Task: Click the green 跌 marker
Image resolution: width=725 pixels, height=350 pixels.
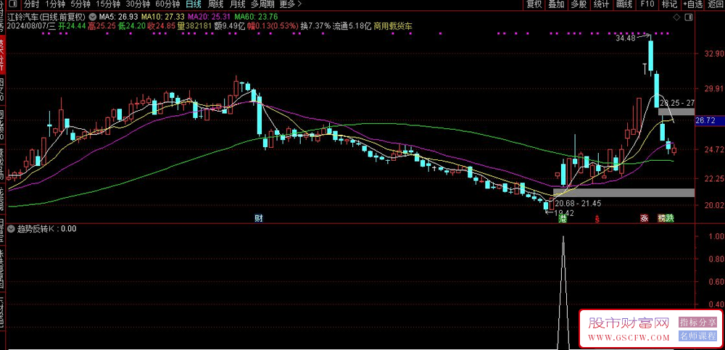Action: pyautogui.click(x=670, y=218)
